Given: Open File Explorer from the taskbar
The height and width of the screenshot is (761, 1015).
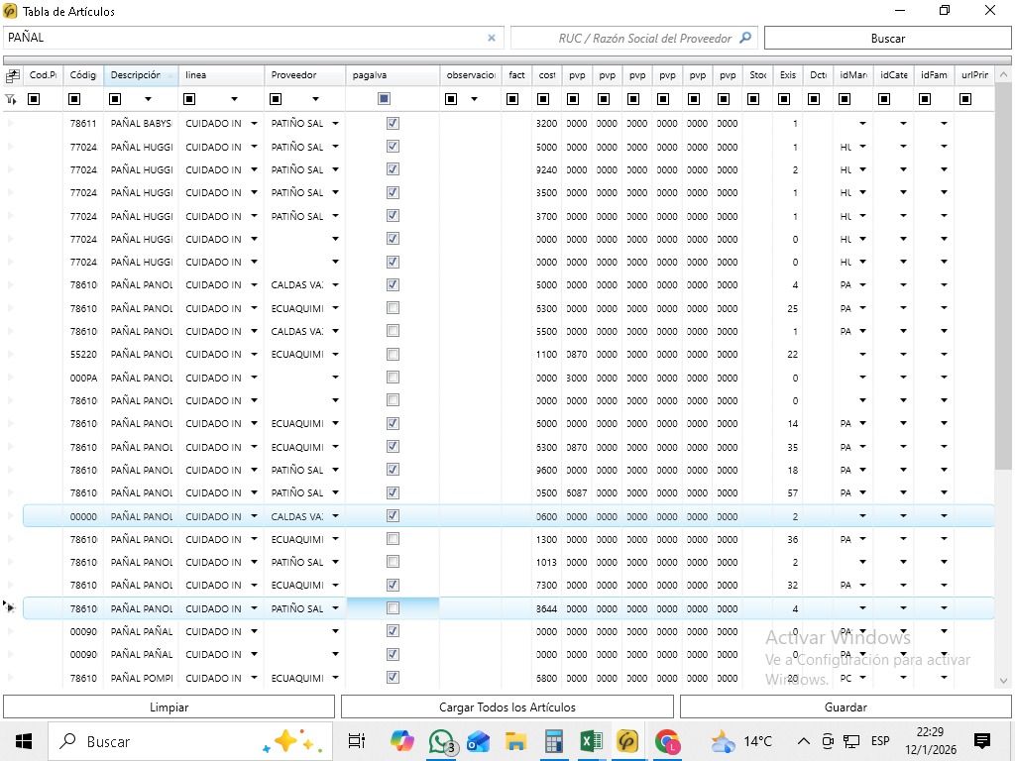Looking at the screenshot, I should [x=515, y=741].
